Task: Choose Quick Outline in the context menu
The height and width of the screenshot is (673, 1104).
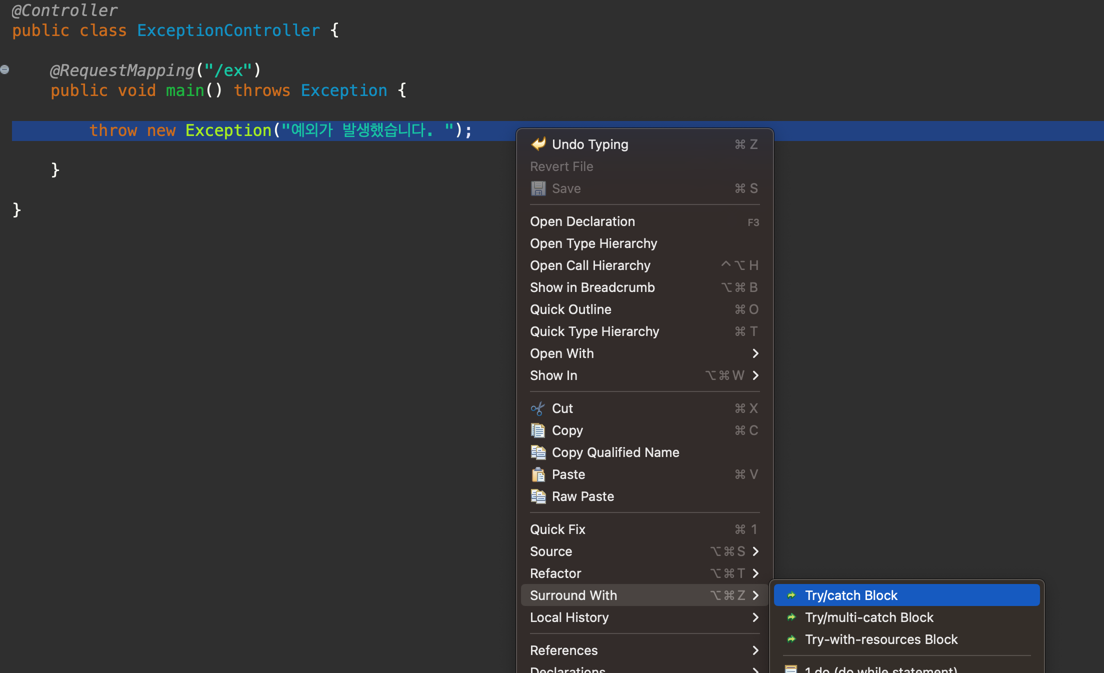Action: click(570, 309)
